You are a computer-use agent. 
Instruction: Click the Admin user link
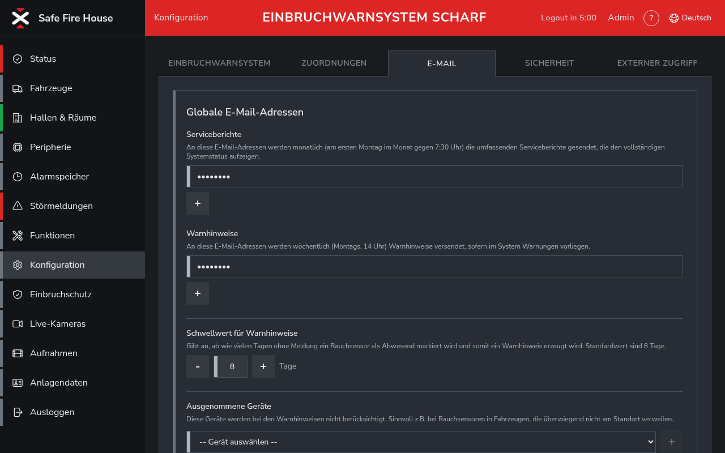tap(621, 18)
